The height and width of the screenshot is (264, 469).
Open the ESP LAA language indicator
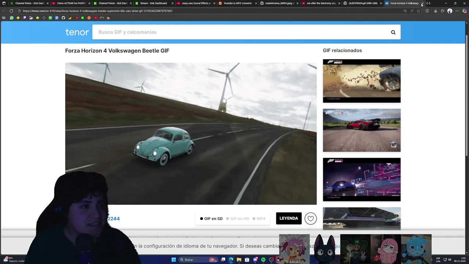pyautogui.click(x=438, y=260)
